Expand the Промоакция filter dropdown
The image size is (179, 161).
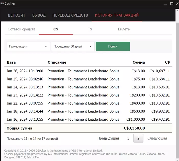tap(28, 46)
